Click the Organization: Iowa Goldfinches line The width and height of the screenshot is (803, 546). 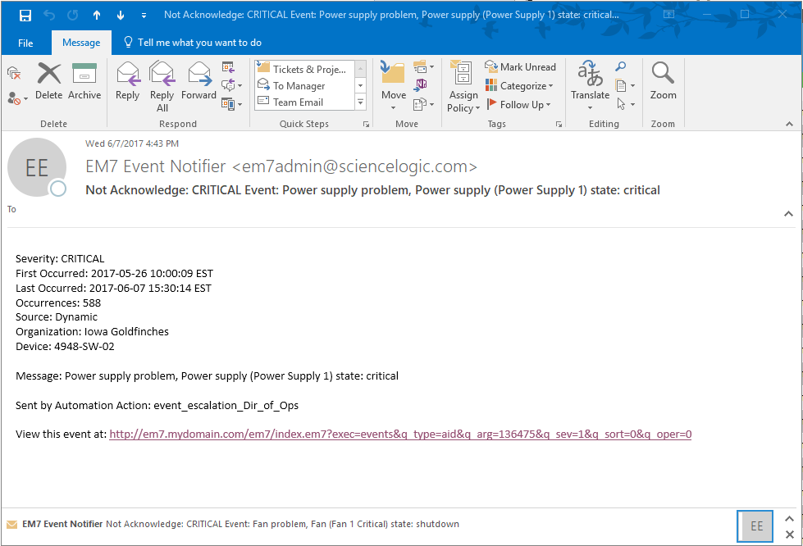coord(92,331)
